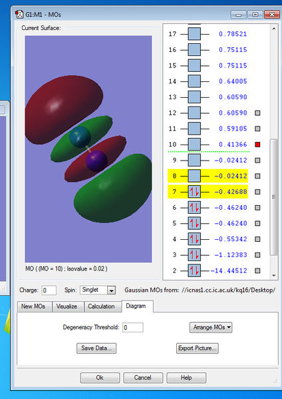Screen dimensions: 282x399
Task: Click the MO list scrollbar thumb
Action: click(273, 197)
